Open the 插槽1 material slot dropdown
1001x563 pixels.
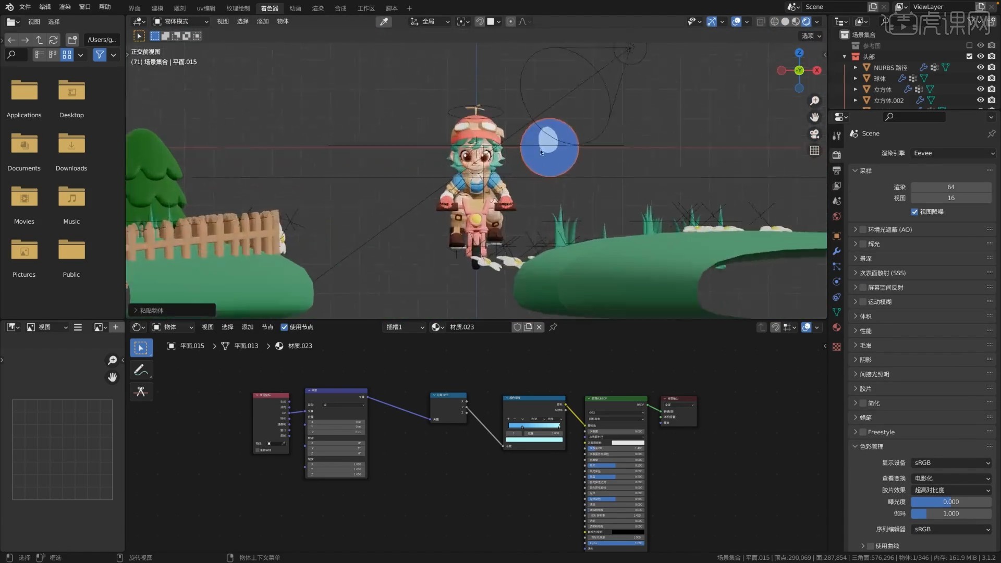(x=405, y=327)
